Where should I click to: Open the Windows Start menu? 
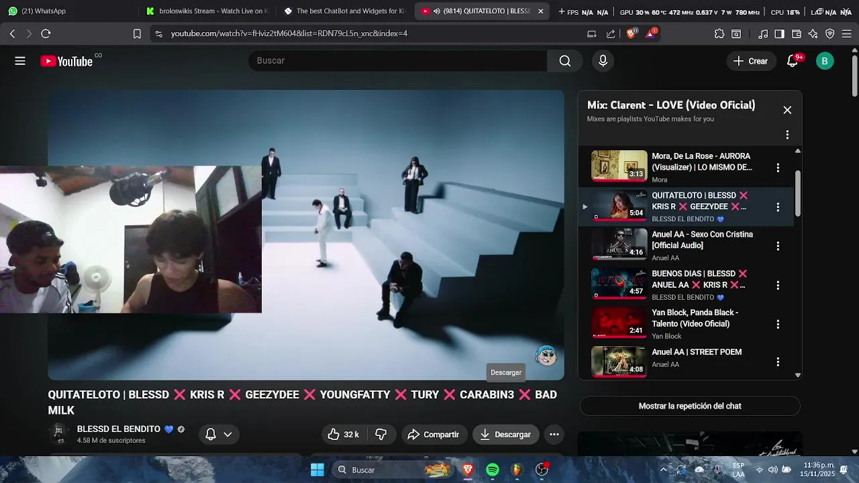(x=317, y=470)
